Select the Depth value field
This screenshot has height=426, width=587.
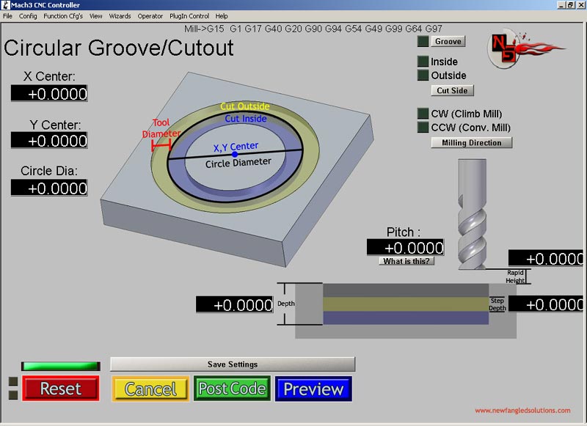pyautogui.click(x=234, y=304)
